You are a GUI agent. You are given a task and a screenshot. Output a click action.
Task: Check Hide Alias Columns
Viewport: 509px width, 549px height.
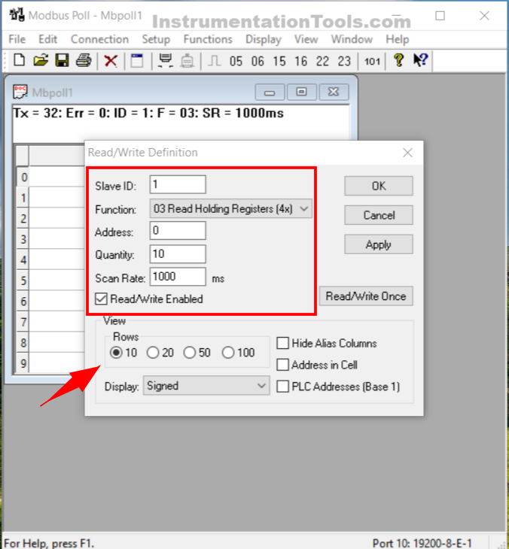(282, 343)
